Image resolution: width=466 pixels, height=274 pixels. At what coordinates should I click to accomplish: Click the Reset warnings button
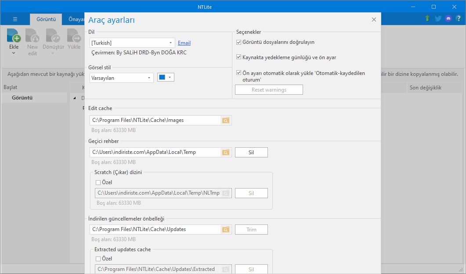(269, 90)
